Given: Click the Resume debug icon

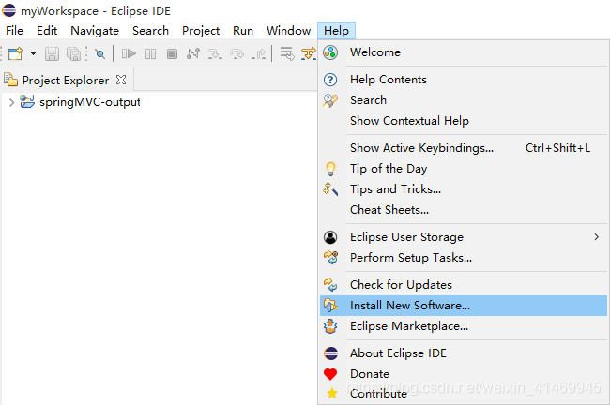Looking at the screenshot, I should click(x=129, y=53).
